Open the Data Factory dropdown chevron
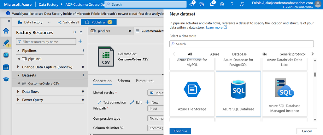This screenshot has height=135, width=323. coord(49,22)
